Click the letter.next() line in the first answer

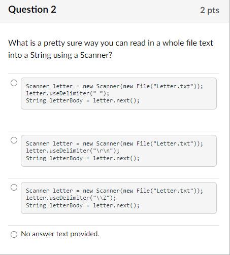tap(83, 101)
